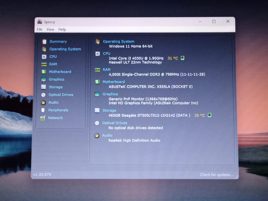Minimize the Speccy window
Viewport: 268px width, 201px height.
pos(200,21)
